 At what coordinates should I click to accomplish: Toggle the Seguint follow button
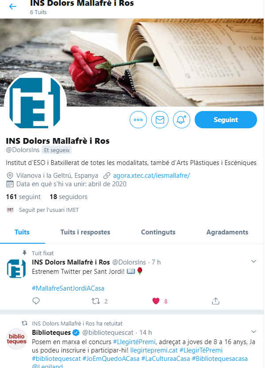(x=226, y=120)
